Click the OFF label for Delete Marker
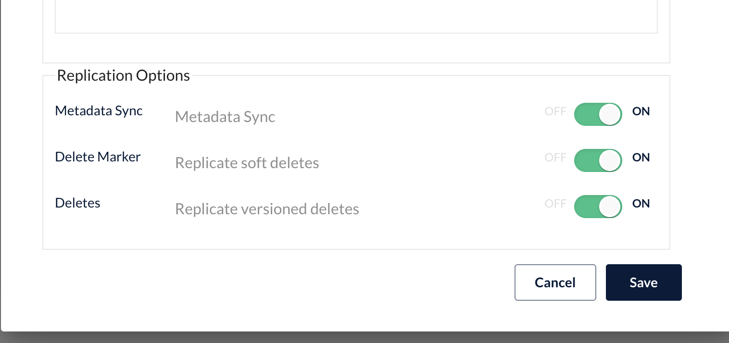The width and height of the screenshot is (729, 343). (x=555, y=158)
